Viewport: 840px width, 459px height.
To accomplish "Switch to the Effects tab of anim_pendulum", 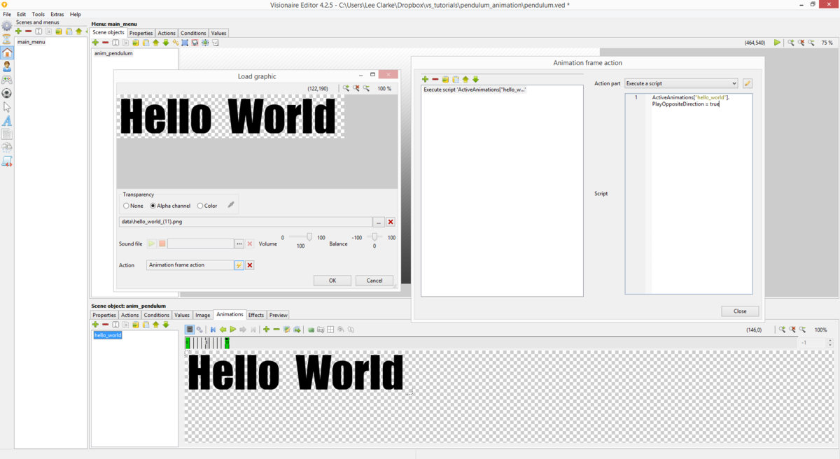I will click(256, 315).
